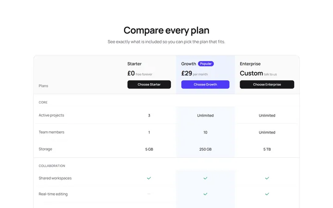Select the Growth plan heading
The image size is (333, 208).
coord(189,64)
